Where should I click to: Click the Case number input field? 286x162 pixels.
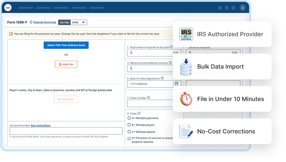click(150, 103)
